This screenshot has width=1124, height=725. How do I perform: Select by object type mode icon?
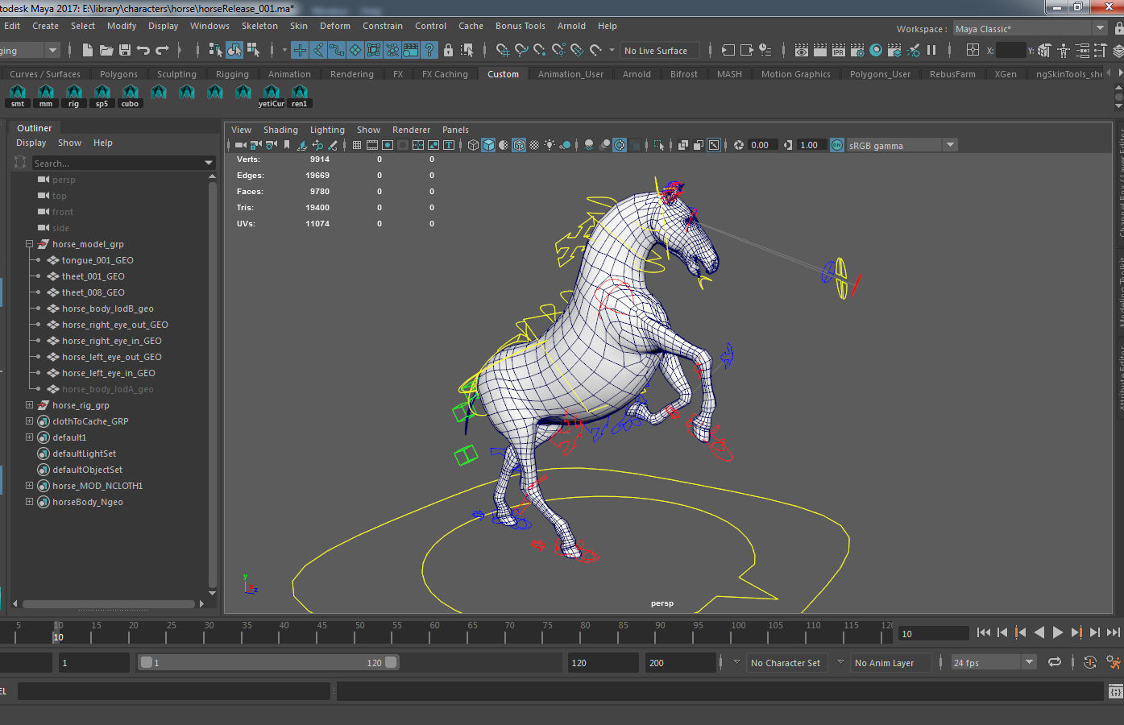coord(234,50)
